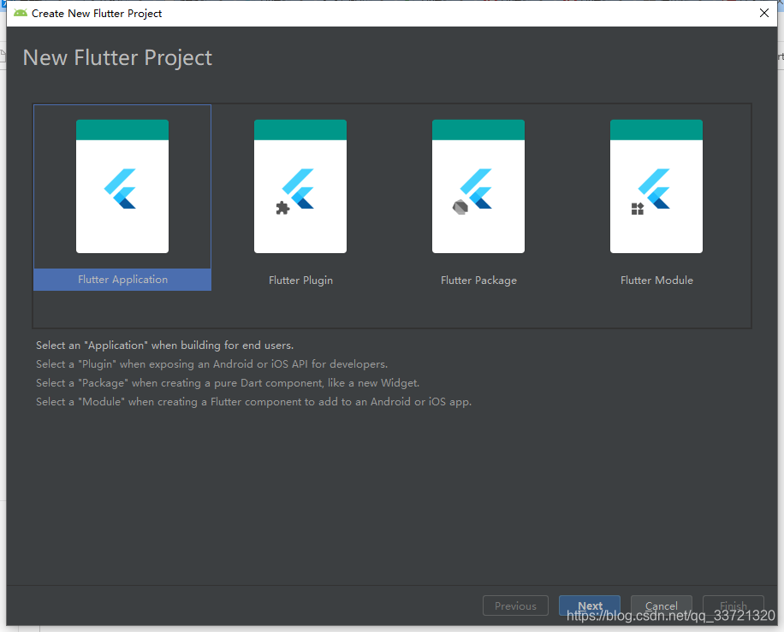Click the Flutter Application label
Viewport: 784px width, 632px height.
click(x=122, y=280)
